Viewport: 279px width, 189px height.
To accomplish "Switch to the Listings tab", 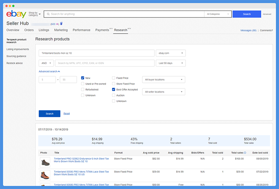I will coord(44,30).
